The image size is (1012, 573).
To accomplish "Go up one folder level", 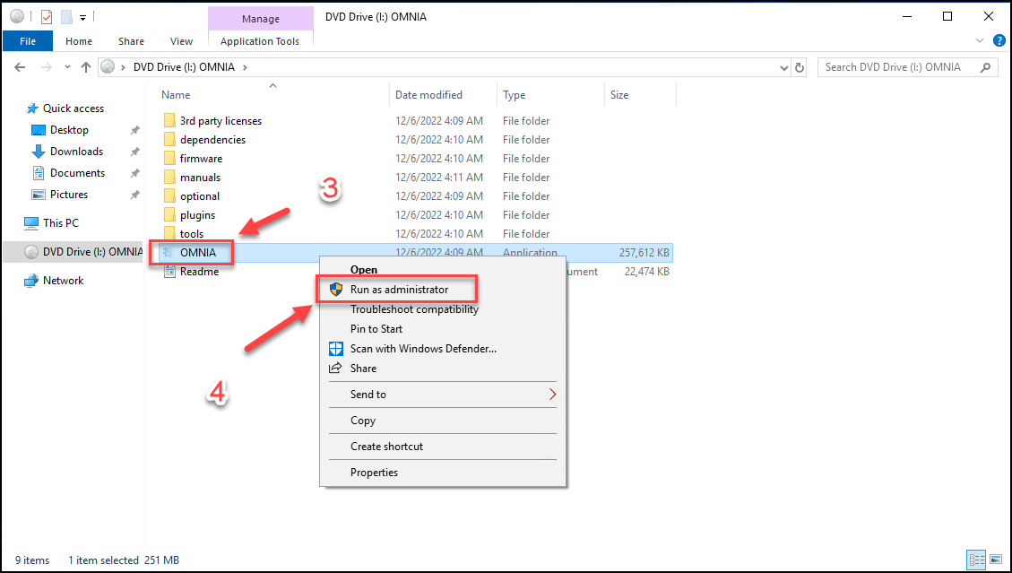I will coord(86,67).
